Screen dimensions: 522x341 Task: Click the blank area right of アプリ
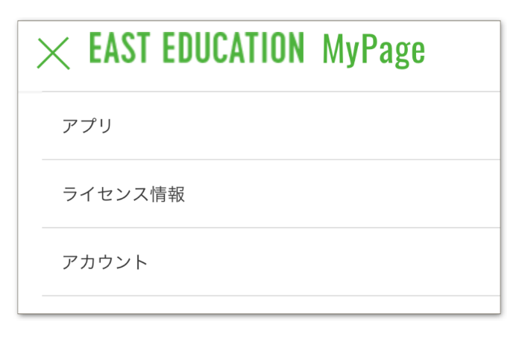click(x=306, y=126)
